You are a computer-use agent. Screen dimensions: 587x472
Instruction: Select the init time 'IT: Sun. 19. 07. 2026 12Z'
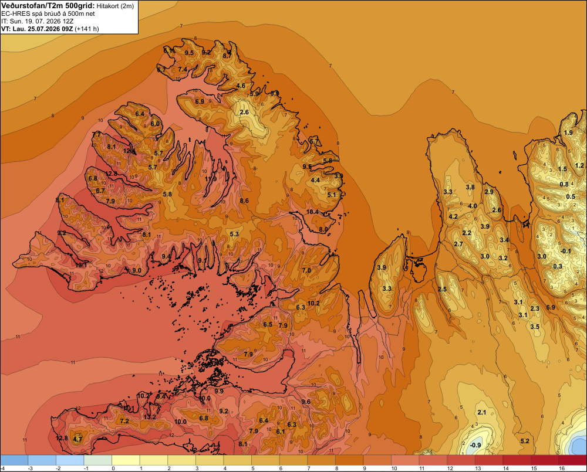tap(37, 21)
